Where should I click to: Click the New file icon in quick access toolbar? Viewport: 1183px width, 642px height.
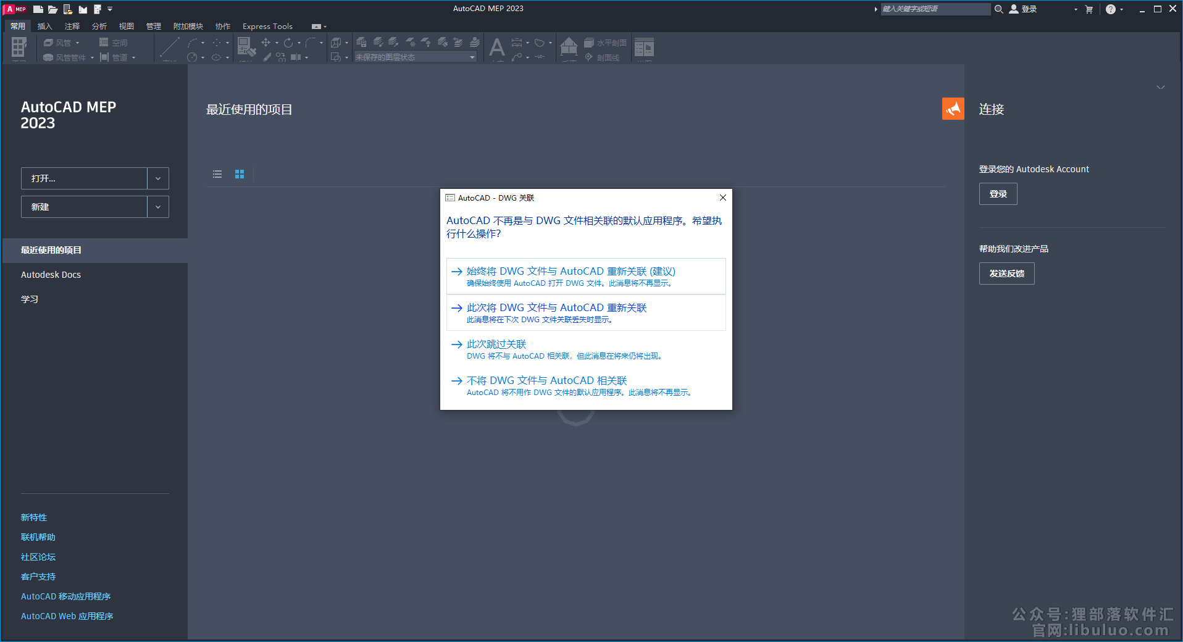point(38,9)
